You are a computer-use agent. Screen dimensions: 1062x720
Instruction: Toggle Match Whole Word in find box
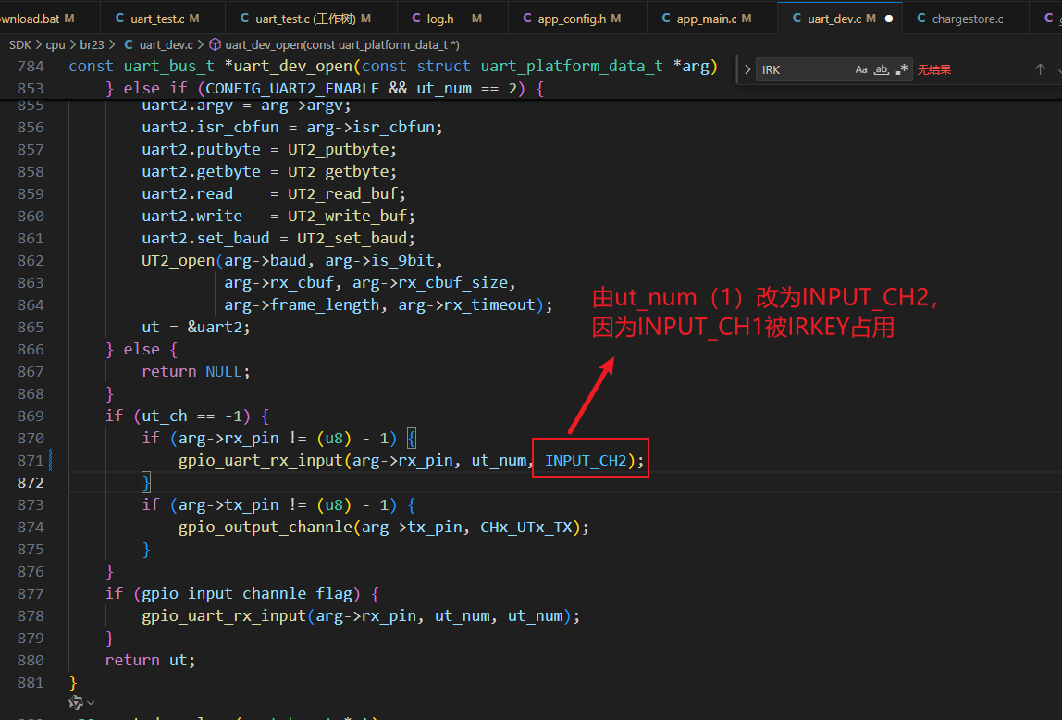pyautogui.click(x=882, y=69)
